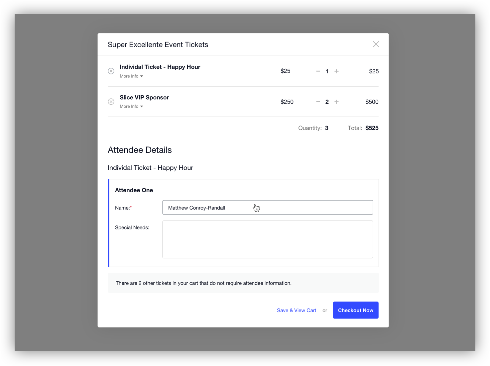
Task: Click the $525 total amount
Action: (372, 128)
